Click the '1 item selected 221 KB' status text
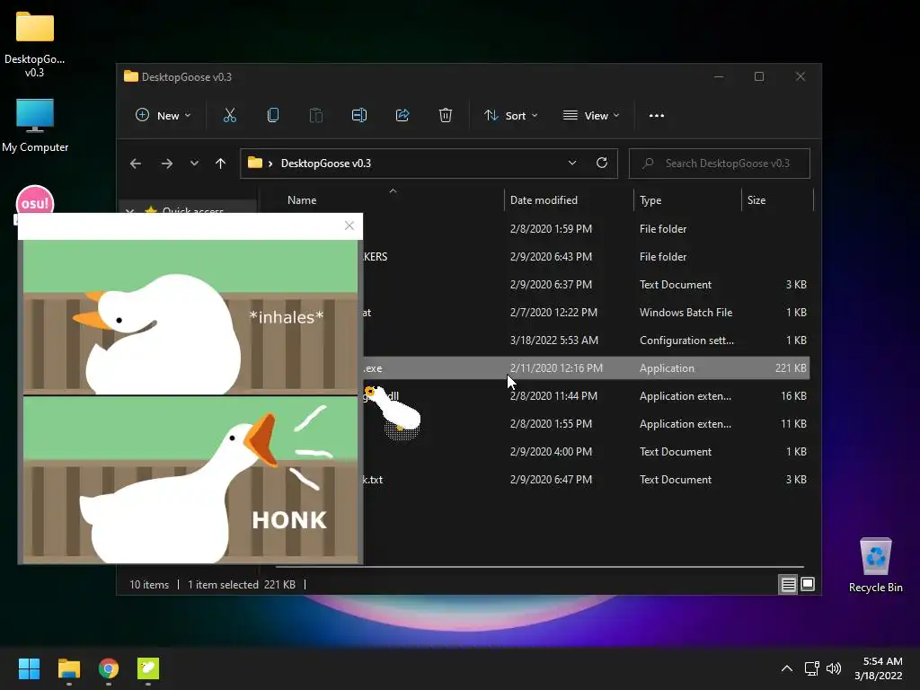The width and height of the screenshot is (920, 690). click(x=241, y=584)
